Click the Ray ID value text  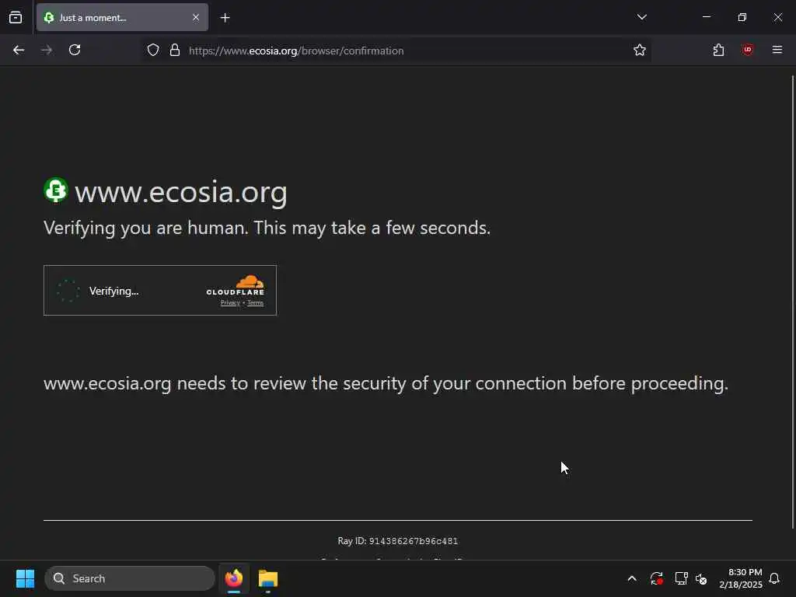pos(414,541)
